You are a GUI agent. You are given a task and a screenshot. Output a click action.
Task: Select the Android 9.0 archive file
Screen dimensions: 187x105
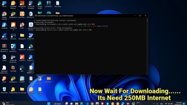4,48
